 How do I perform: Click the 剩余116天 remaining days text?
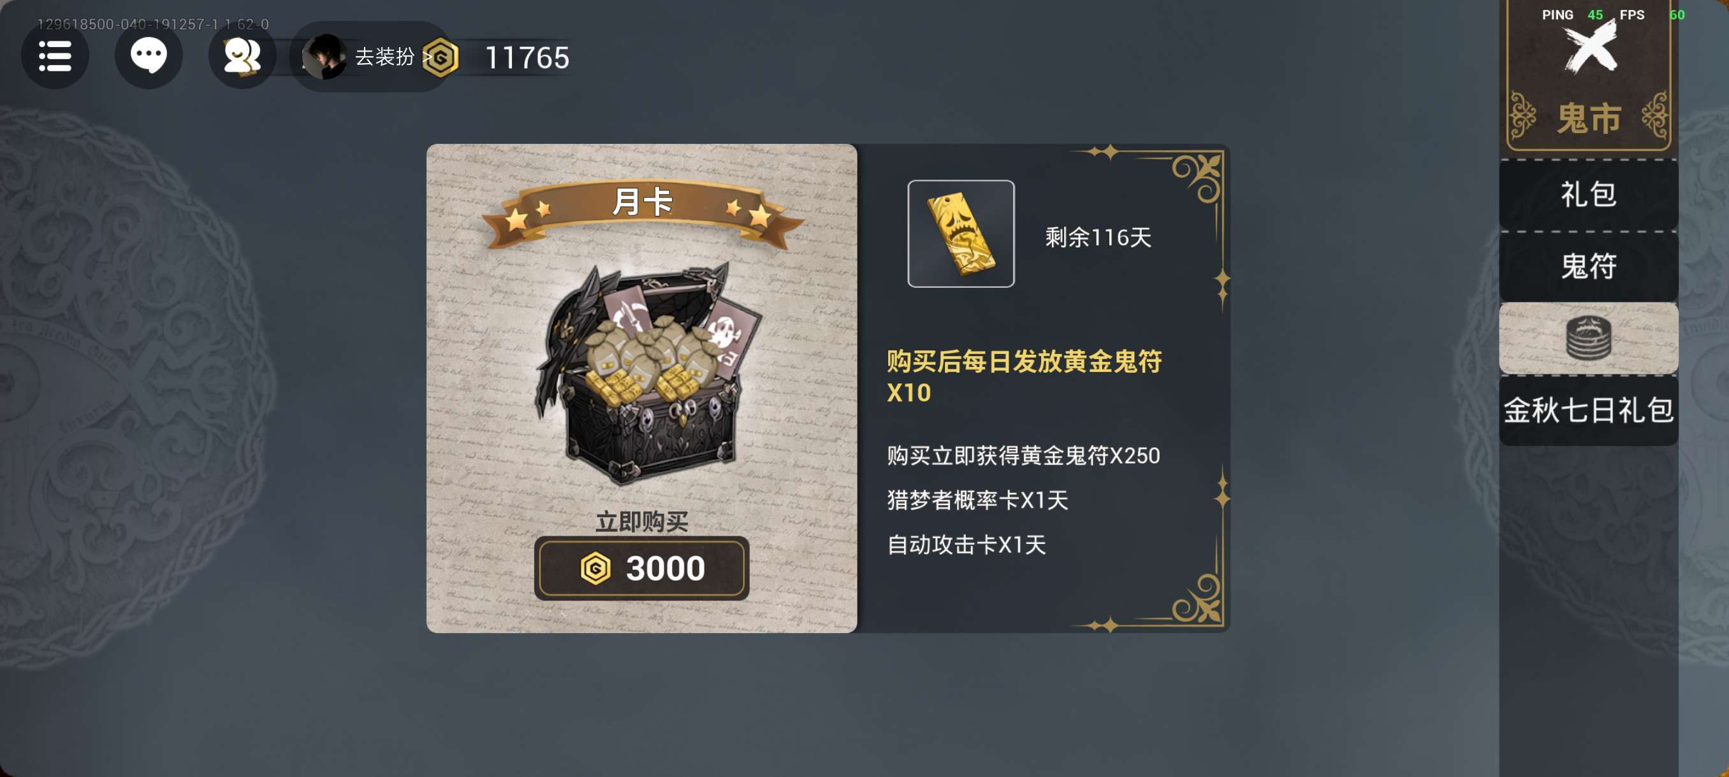pyautogui.click(x=1098, y=237)
